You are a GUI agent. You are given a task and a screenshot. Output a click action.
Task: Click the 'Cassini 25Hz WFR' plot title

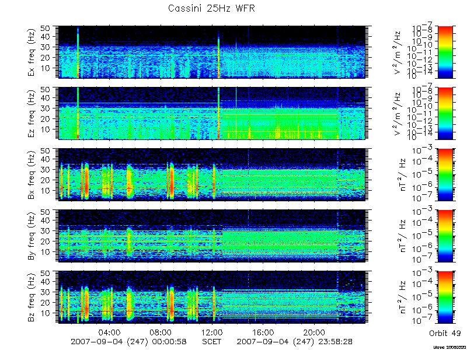211,9
